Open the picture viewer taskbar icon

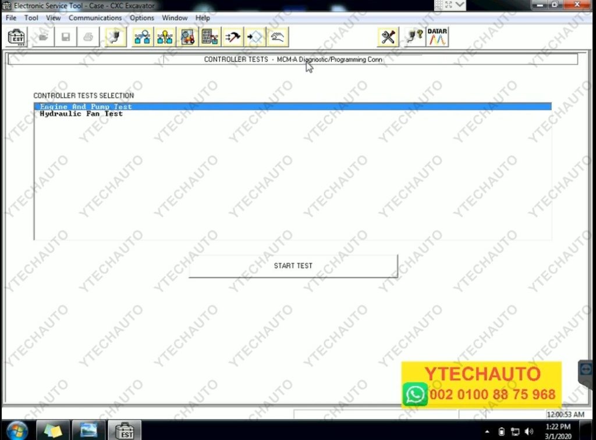click(88, 431)
